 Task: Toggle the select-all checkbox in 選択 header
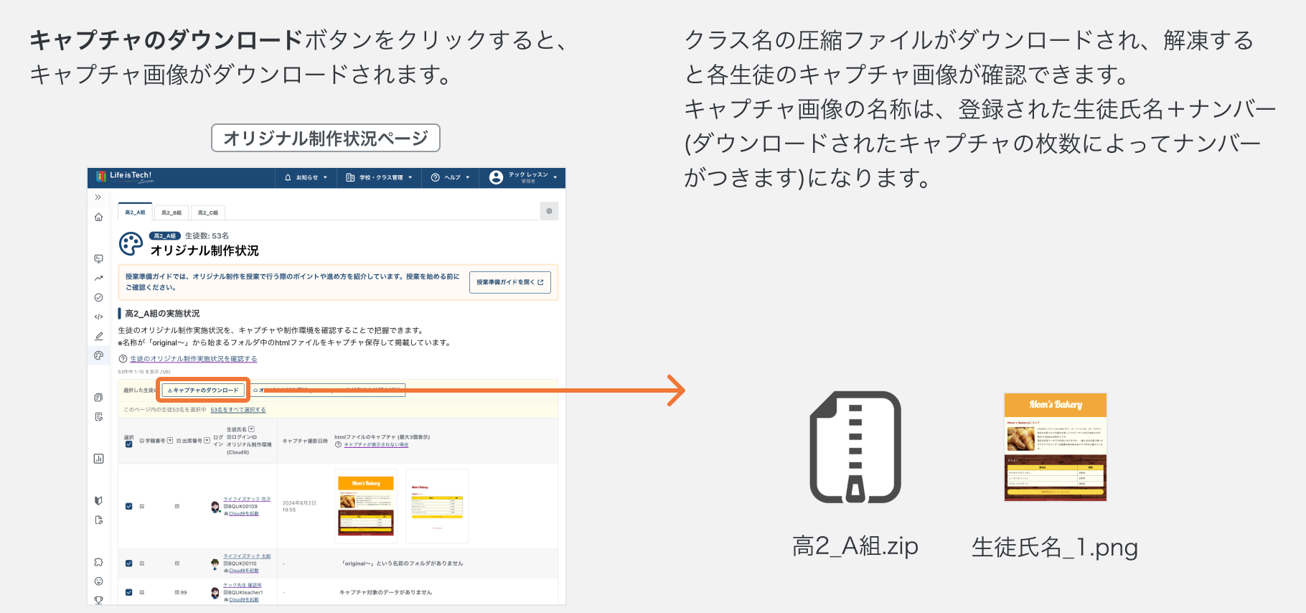[128, 444]
